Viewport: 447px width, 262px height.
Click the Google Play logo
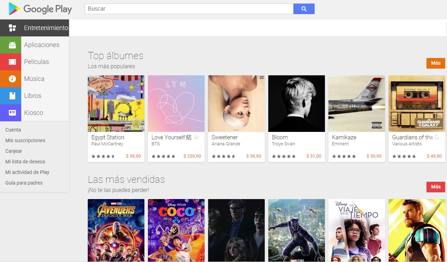coord(40,9)
